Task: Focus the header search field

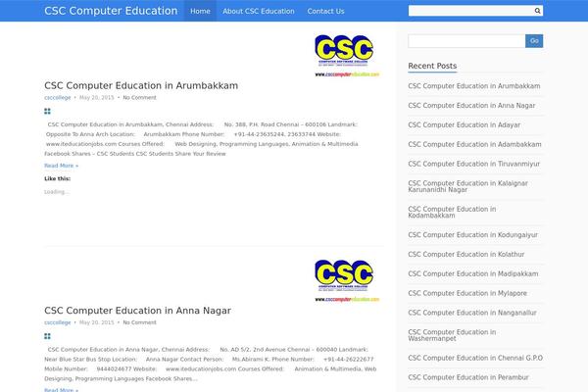Action: [471, 11]
